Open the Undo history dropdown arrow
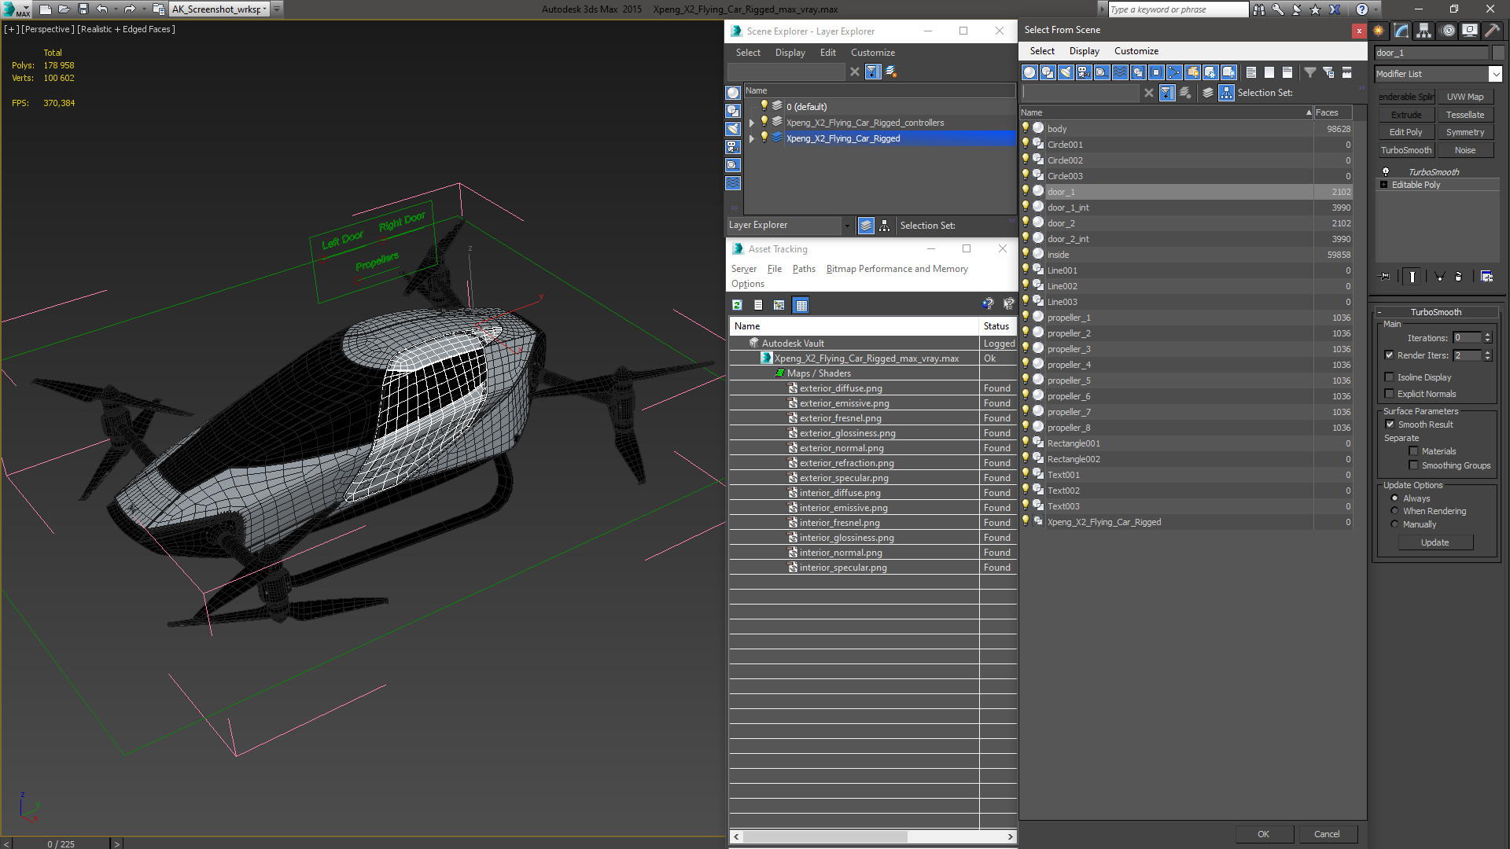 (x=116, y=9)
